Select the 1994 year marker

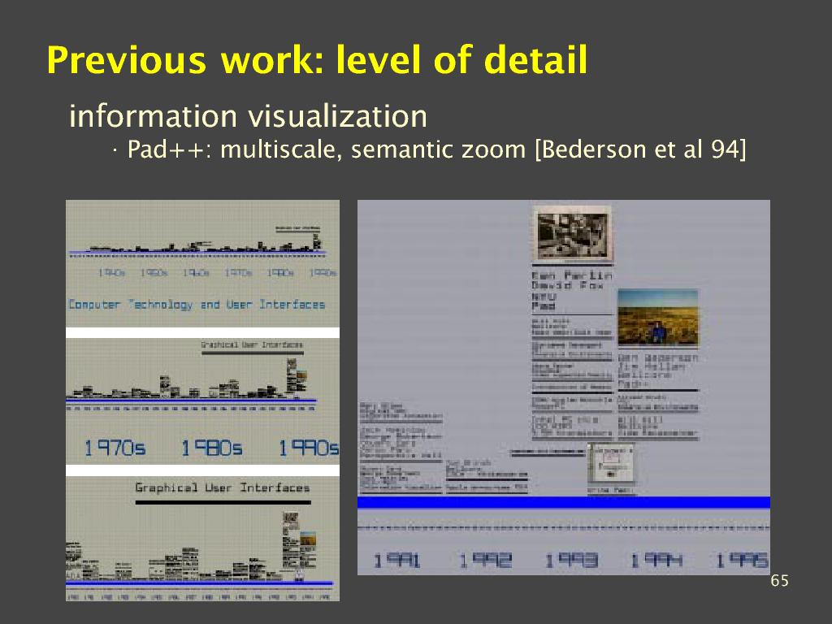coord(656,560)
